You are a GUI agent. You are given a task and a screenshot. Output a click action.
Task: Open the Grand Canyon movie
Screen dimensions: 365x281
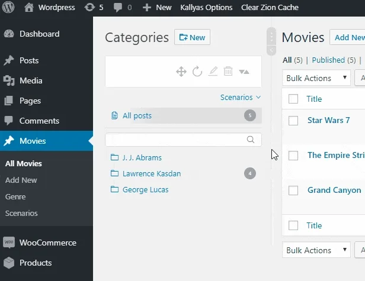coord(334,190)
